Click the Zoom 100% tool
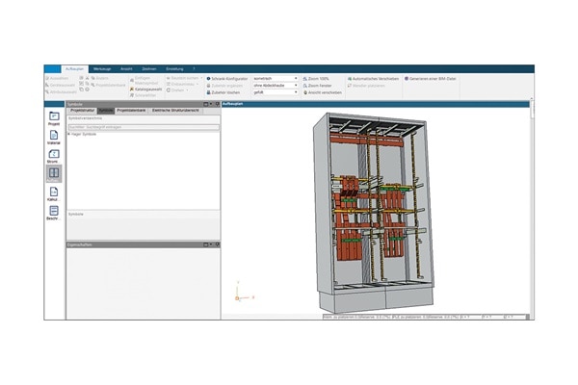578x385 pixels. tap(319, 78)
